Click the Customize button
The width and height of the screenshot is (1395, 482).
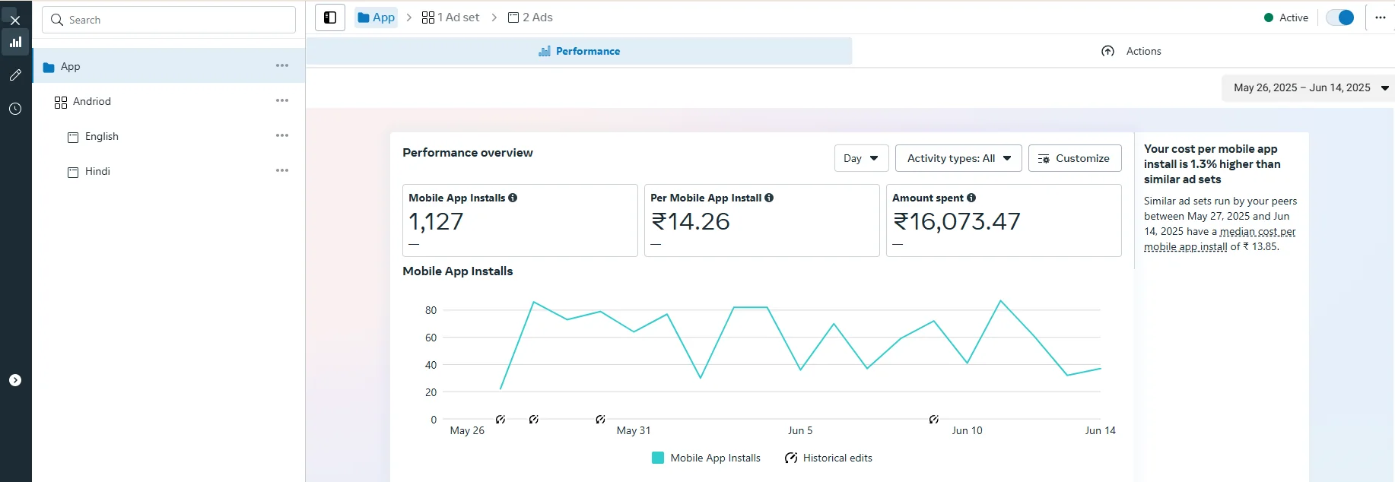tap(1075, 158)
